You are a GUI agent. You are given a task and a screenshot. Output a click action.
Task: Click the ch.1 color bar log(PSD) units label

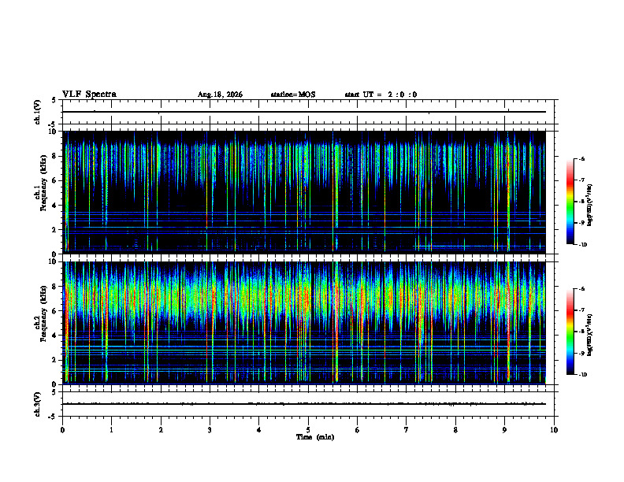pos(590,206)
